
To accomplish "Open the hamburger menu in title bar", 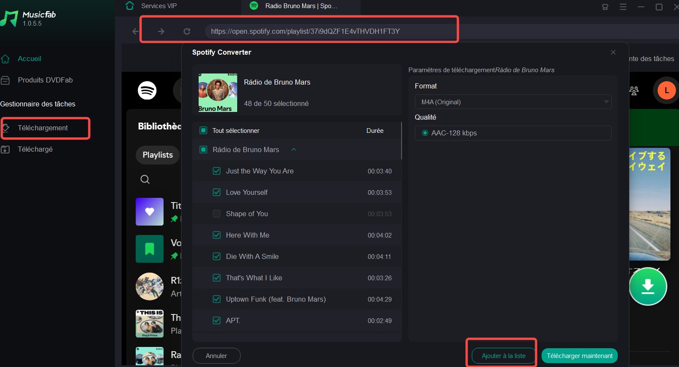I will tap(623, 7).
